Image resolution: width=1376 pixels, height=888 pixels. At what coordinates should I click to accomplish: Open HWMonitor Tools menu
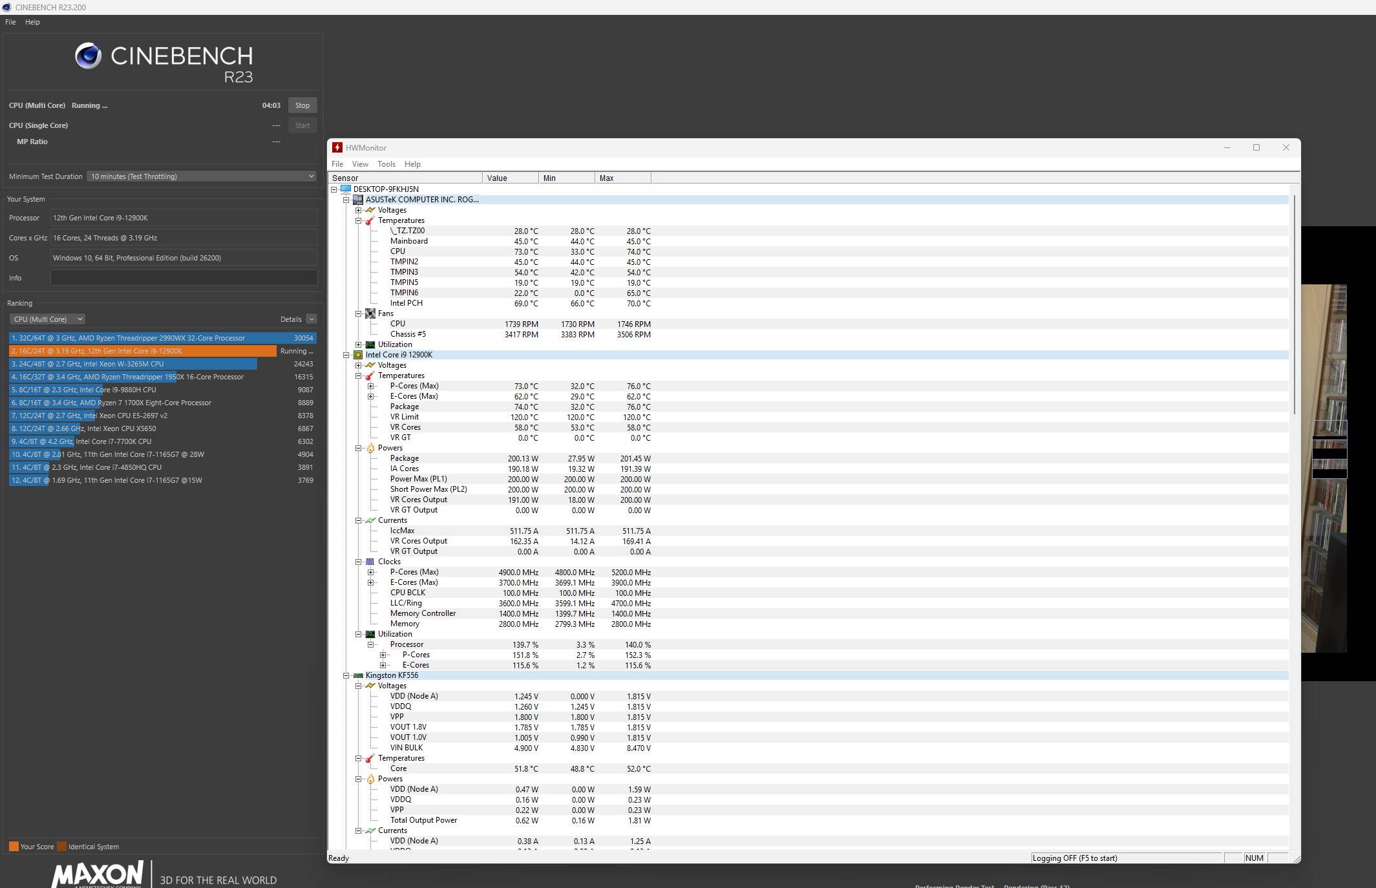[386, 164]
